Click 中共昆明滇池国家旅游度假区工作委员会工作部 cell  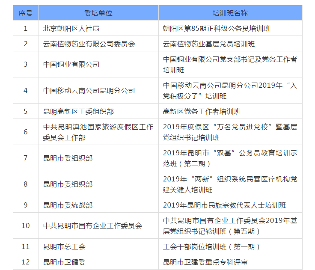click(98, 132)
